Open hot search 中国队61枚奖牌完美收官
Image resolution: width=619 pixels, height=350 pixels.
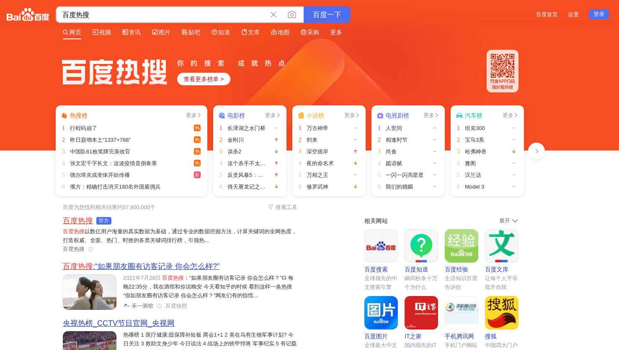tap(100, 151)
